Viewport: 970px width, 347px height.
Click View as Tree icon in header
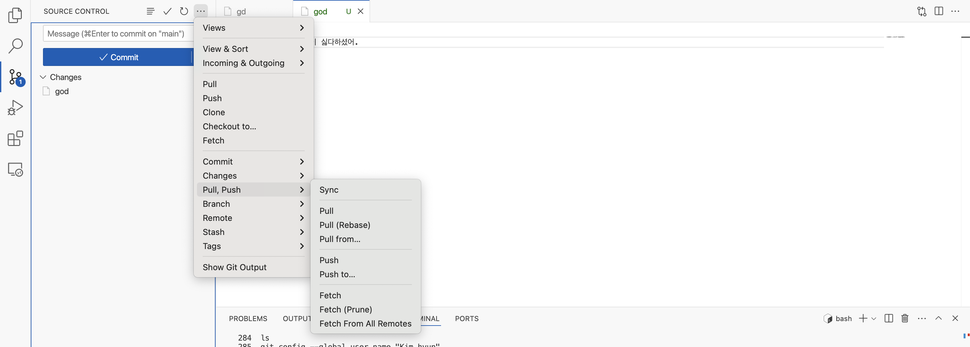pos(150,11)
